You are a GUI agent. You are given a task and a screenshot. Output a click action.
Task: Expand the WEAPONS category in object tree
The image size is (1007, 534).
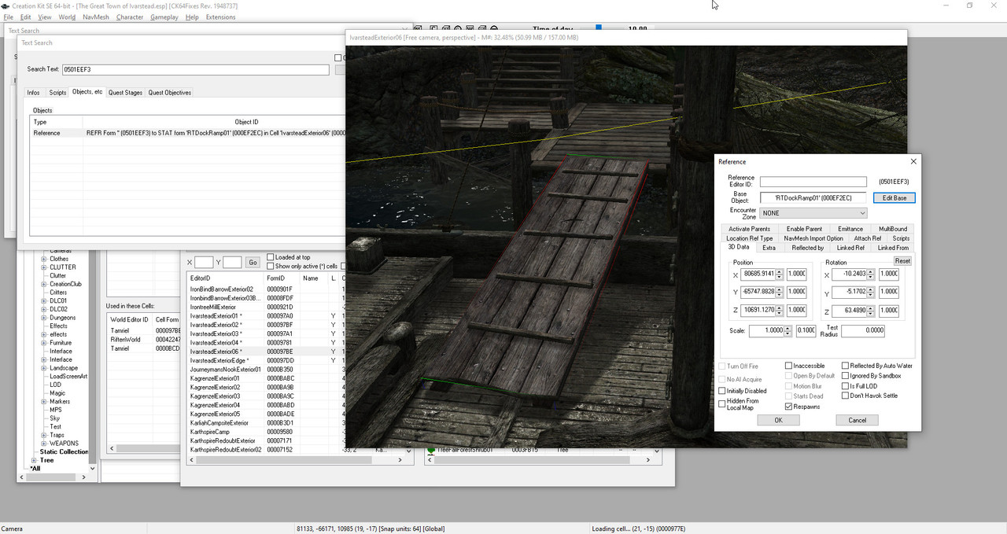click(44, 444)
